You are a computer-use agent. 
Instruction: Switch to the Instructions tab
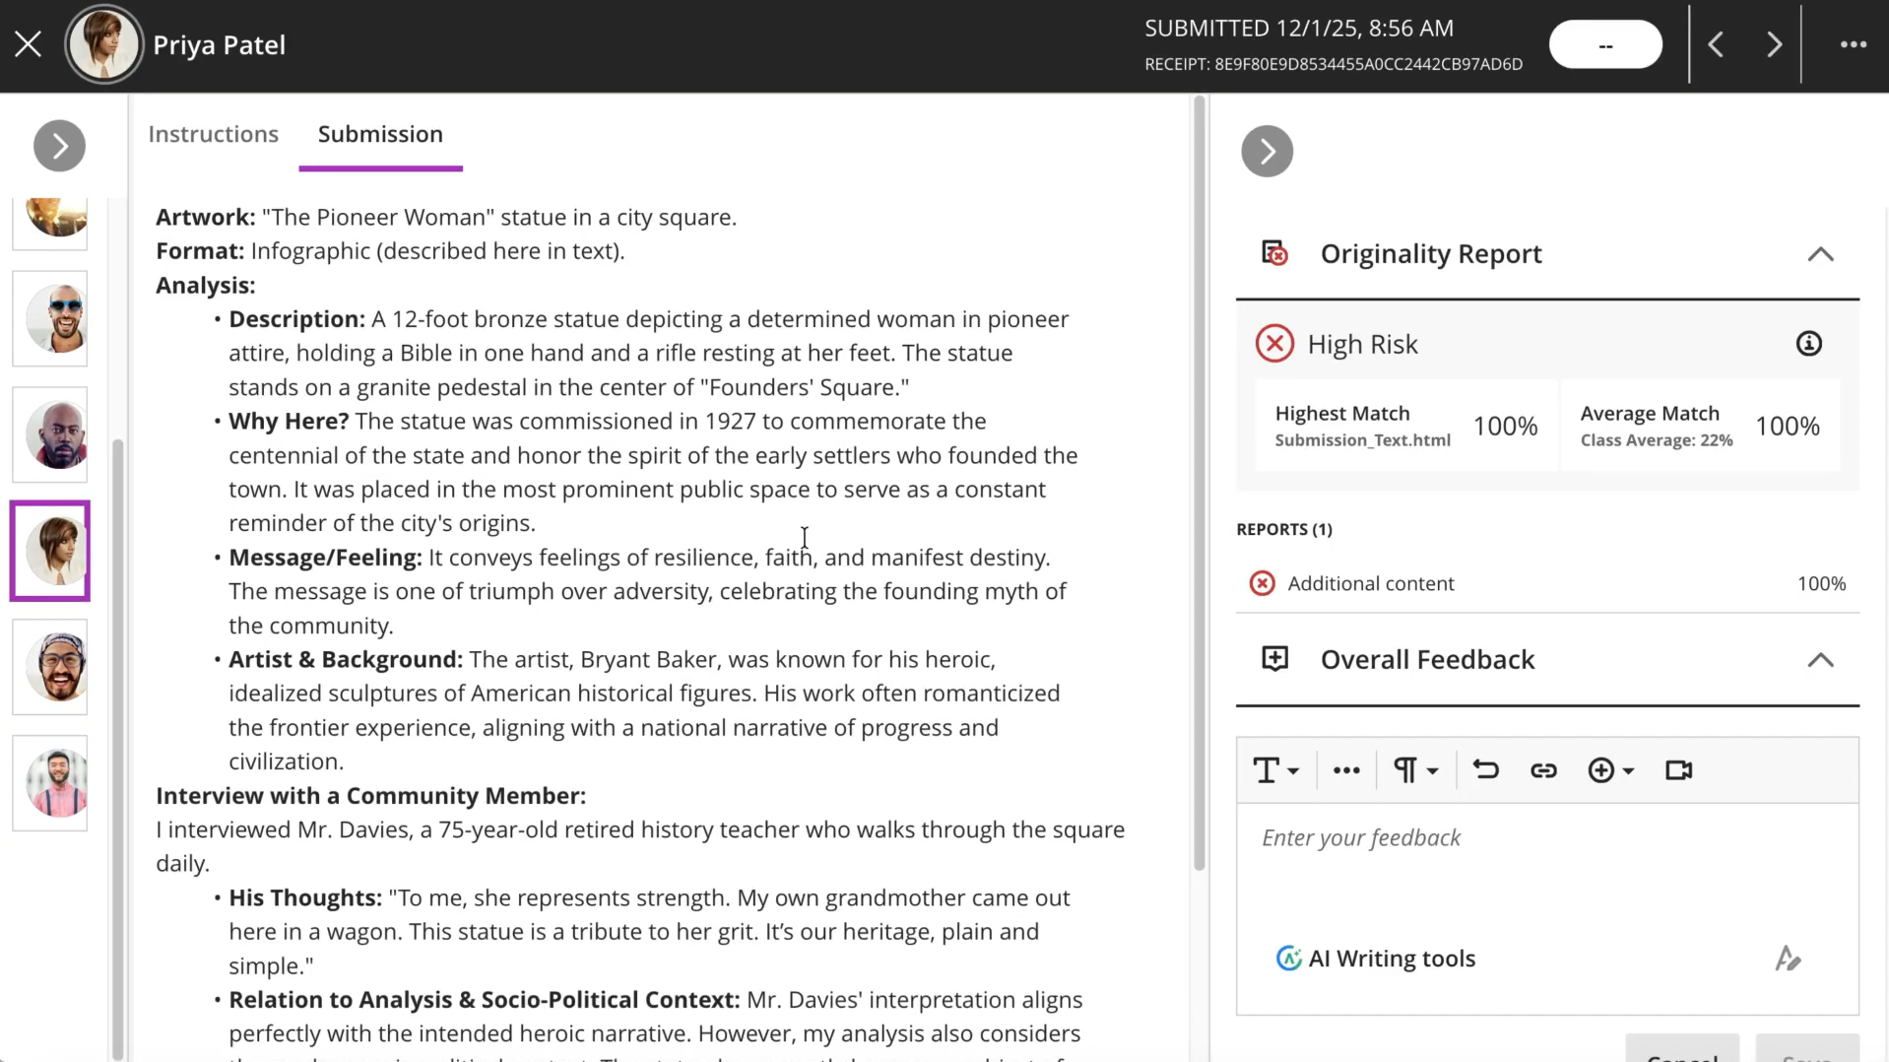click(x=214, y=134)
